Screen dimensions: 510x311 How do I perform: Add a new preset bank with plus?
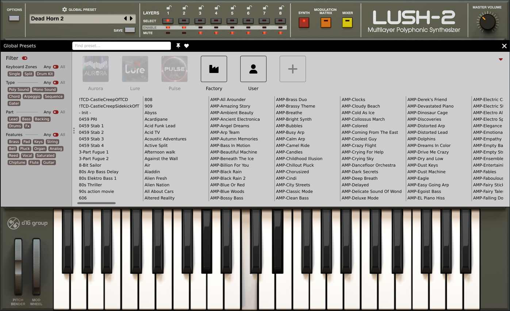[293, 69]
